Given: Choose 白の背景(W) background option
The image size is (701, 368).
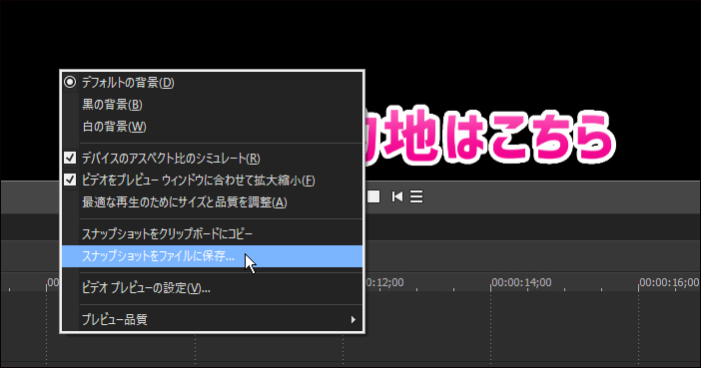Looking at the screenshot, I should tap(213, 127).
